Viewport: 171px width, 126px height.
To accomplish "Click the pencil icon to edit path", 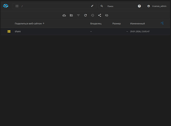I will tap(92, 6).
